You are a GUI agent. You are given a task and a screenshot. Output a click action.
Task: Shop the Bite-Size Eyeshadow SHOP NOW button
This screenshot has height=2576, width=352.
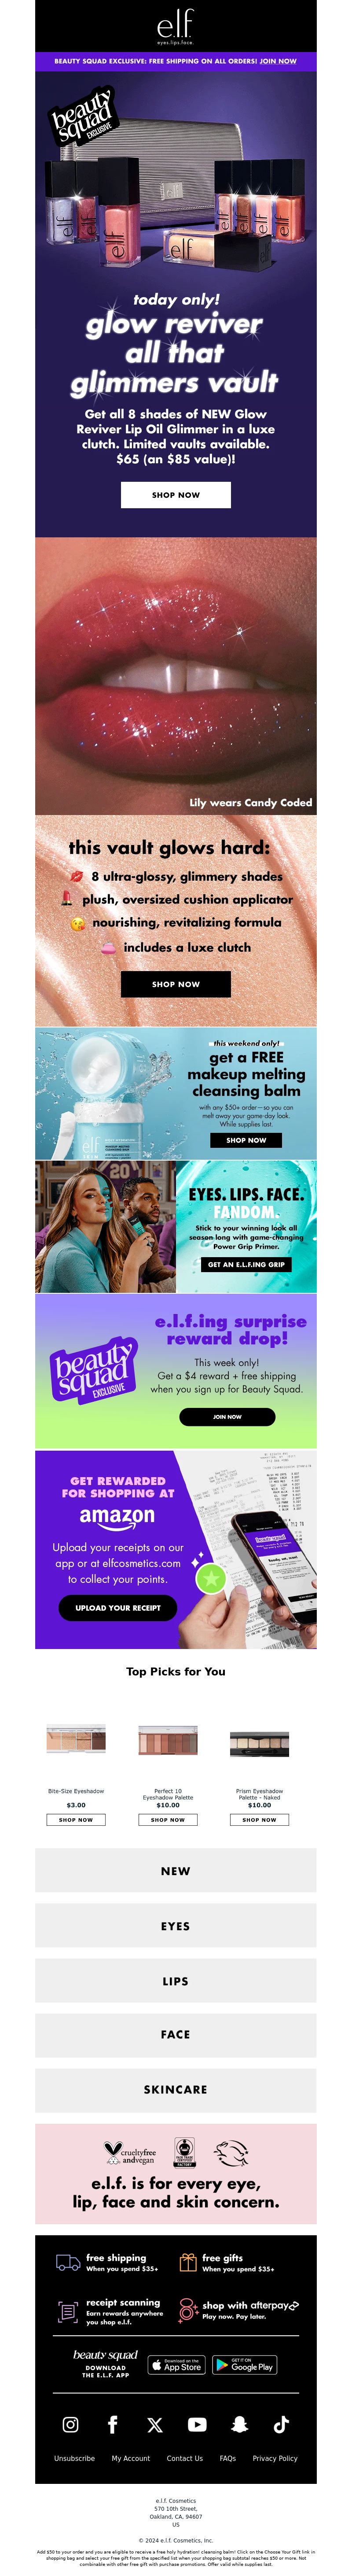[76, 1820]
